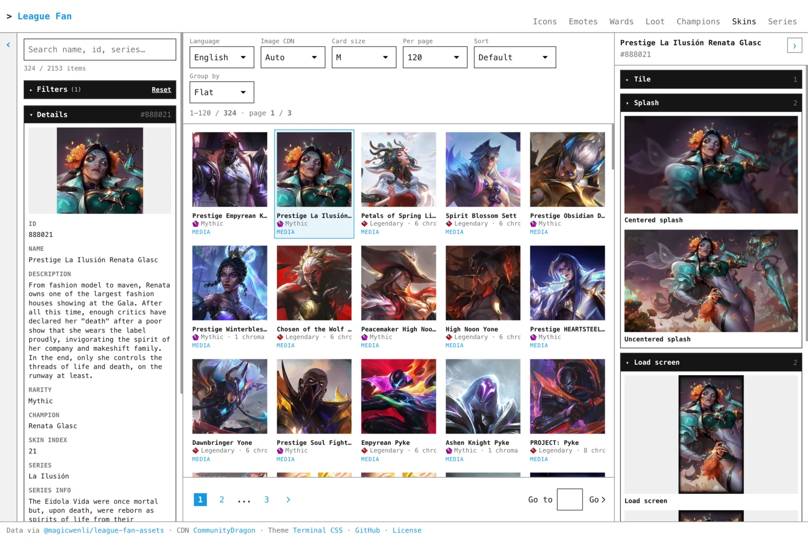Click the next skin arrow in detail panel
Viewport: 808px width, 539px height.
(795, 46)
